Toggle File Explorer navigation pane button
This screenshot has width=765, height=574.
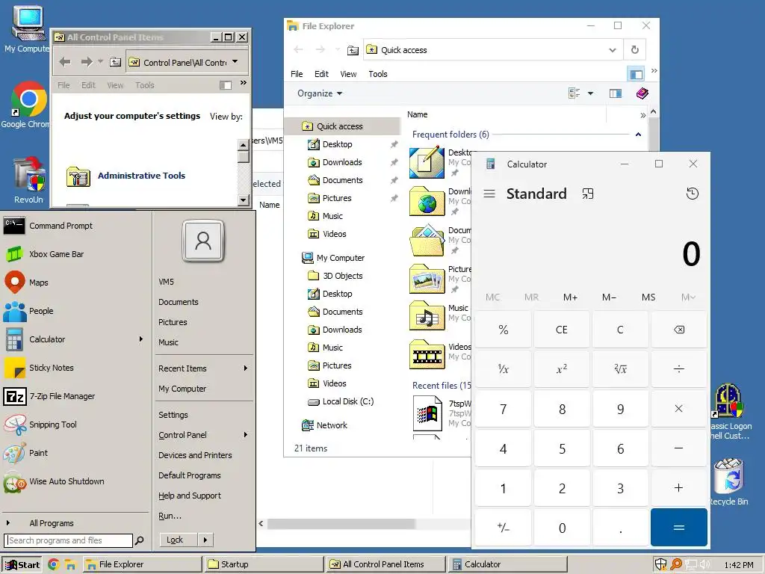coord(636,74)
